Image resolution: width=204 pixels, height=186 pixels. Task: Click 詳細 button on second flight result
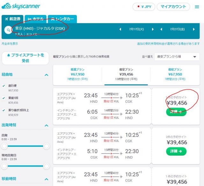click(x=176, y=151)
